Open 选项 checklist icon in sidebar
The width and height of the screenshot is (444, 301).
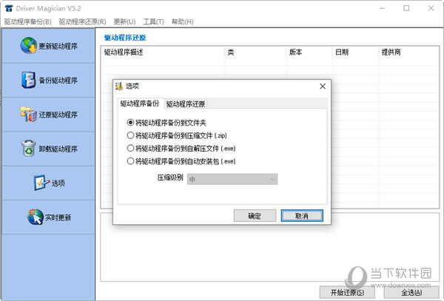click(41, 183)
